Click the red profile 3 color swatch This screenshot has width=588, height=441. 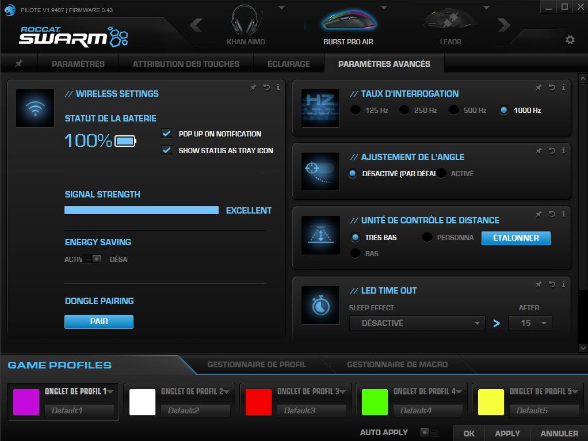coord(259,402)
